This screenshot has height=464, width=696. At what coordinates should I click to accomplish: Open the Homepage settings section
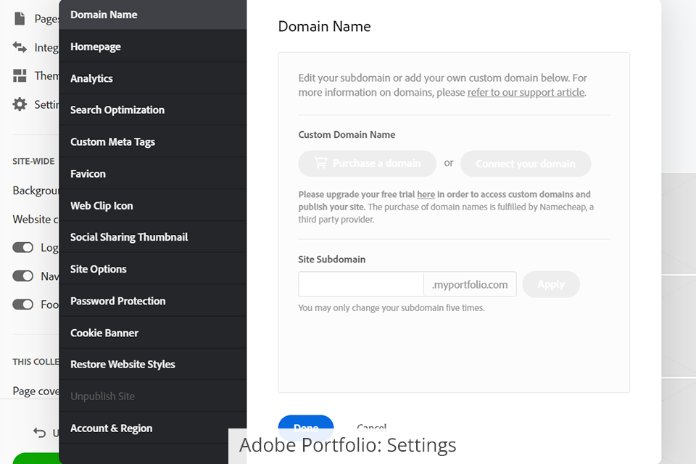[153, 46]
